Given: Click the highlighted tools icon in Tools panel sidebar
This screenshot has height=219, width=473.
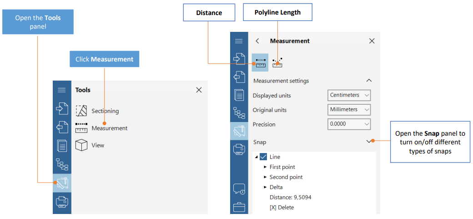Looking at the screenshot, I should [x=62, y=183].
